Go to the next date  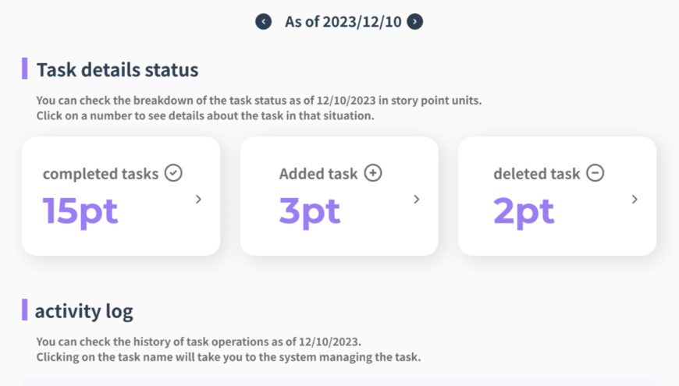pos(415,22)
